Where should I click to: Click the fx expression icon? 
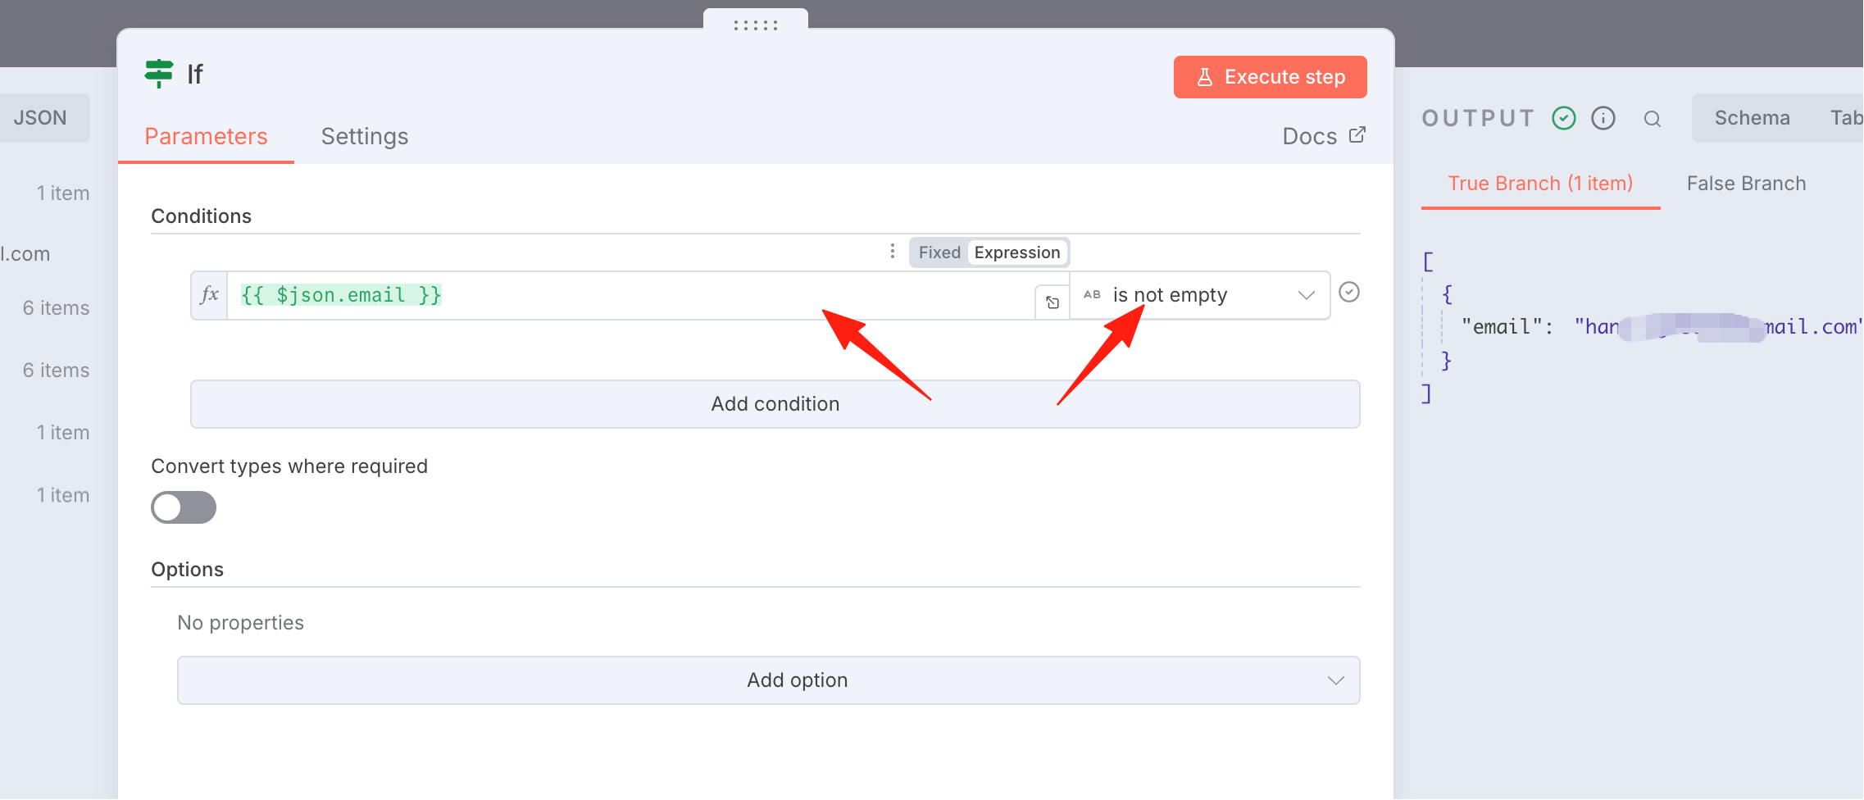210,295
